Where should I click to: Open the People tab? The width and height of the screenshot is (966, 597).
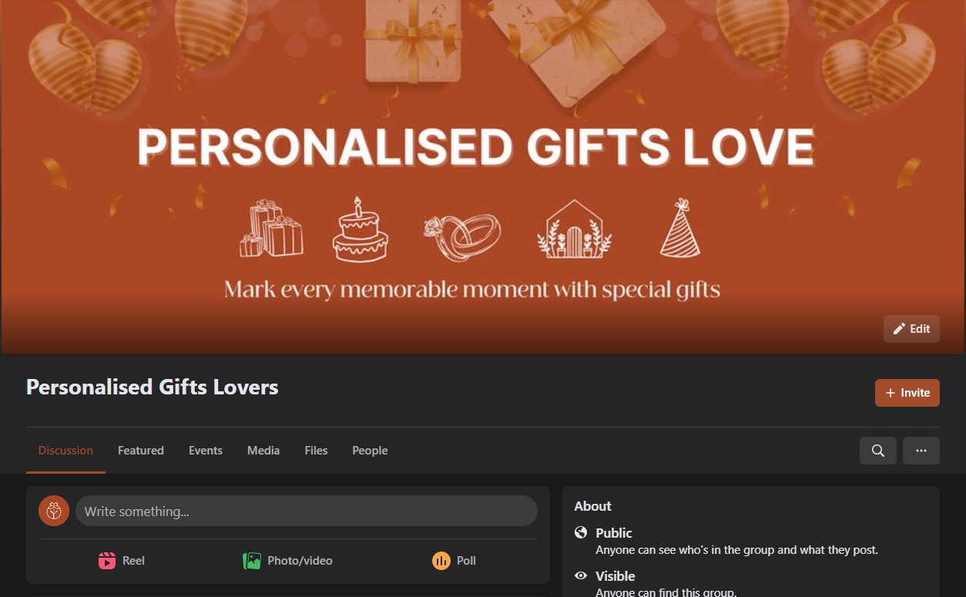pos(370,451)
